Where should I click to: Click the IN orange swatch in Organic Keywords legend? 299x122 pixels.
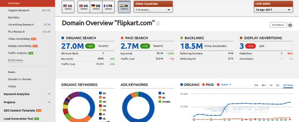tap(100, 98)
